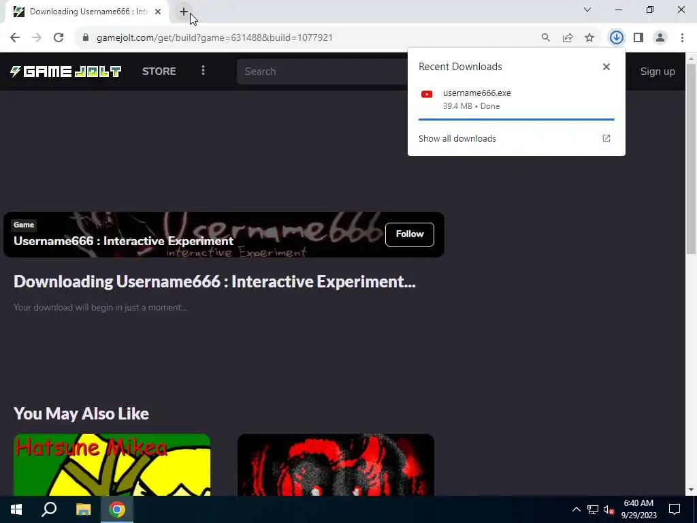
Task: Open network status tray icon
Action: (x=593, y=509)
